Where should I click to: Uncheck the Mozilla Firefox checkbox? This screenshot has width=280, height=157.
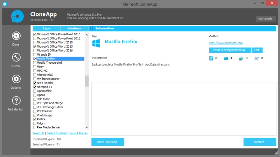click(35, 58)
